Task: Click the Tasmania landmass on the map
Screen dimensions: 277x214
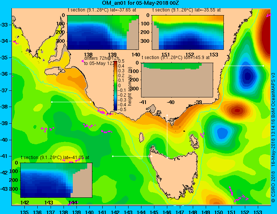Action: 174,175
